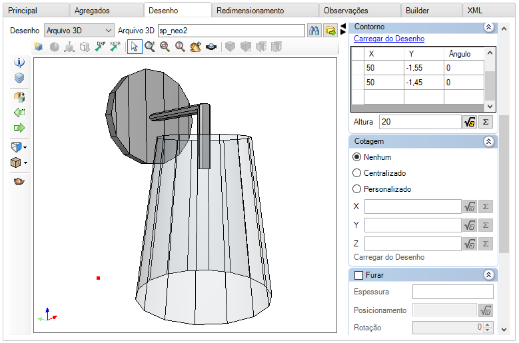Click the gray sphere toolbar icon

[x=54, y=47]
